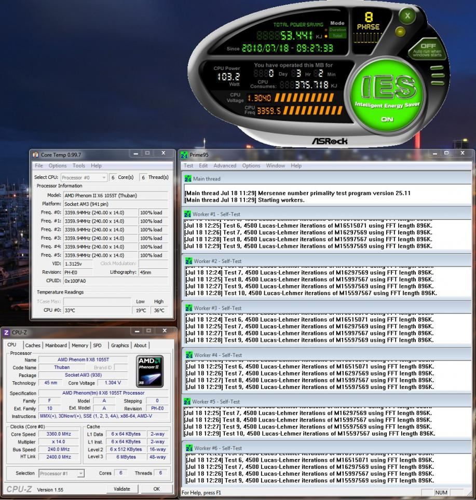
Task: Open the Help menu in Core Temp
Action: [x=96, y=165]
